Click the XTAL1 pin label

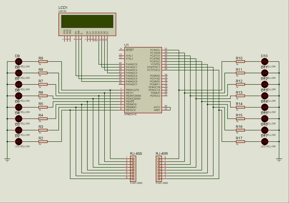pyautogui.click(x=129, y=56)
